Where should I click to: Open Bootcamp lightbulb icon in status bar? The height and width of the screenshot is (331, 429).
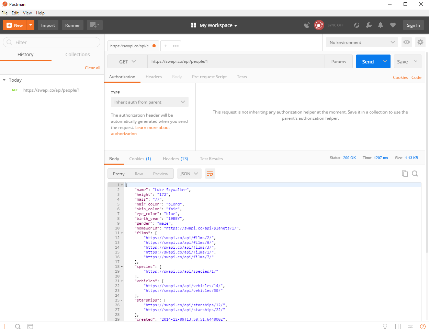(x=385, y=327)
